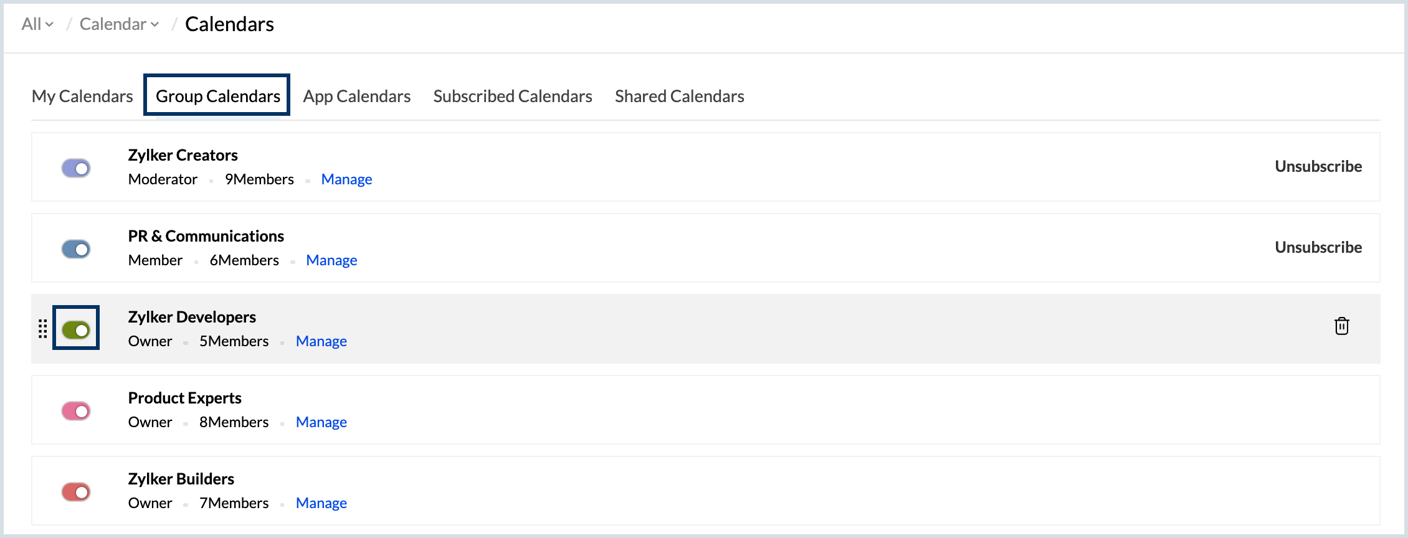Screen dimensions: 1408x538
Task: Turn off the red Zylker Builders toggle
Action: tap(76, 492)
